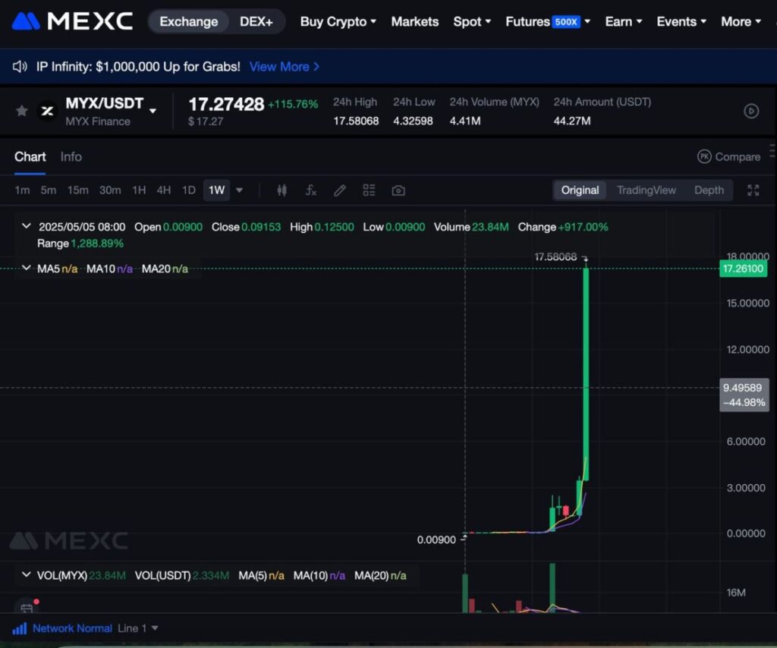Enter fullscreen chart mode
The height and width of the screenshot is (648, 777).
(x=753, y=190)
